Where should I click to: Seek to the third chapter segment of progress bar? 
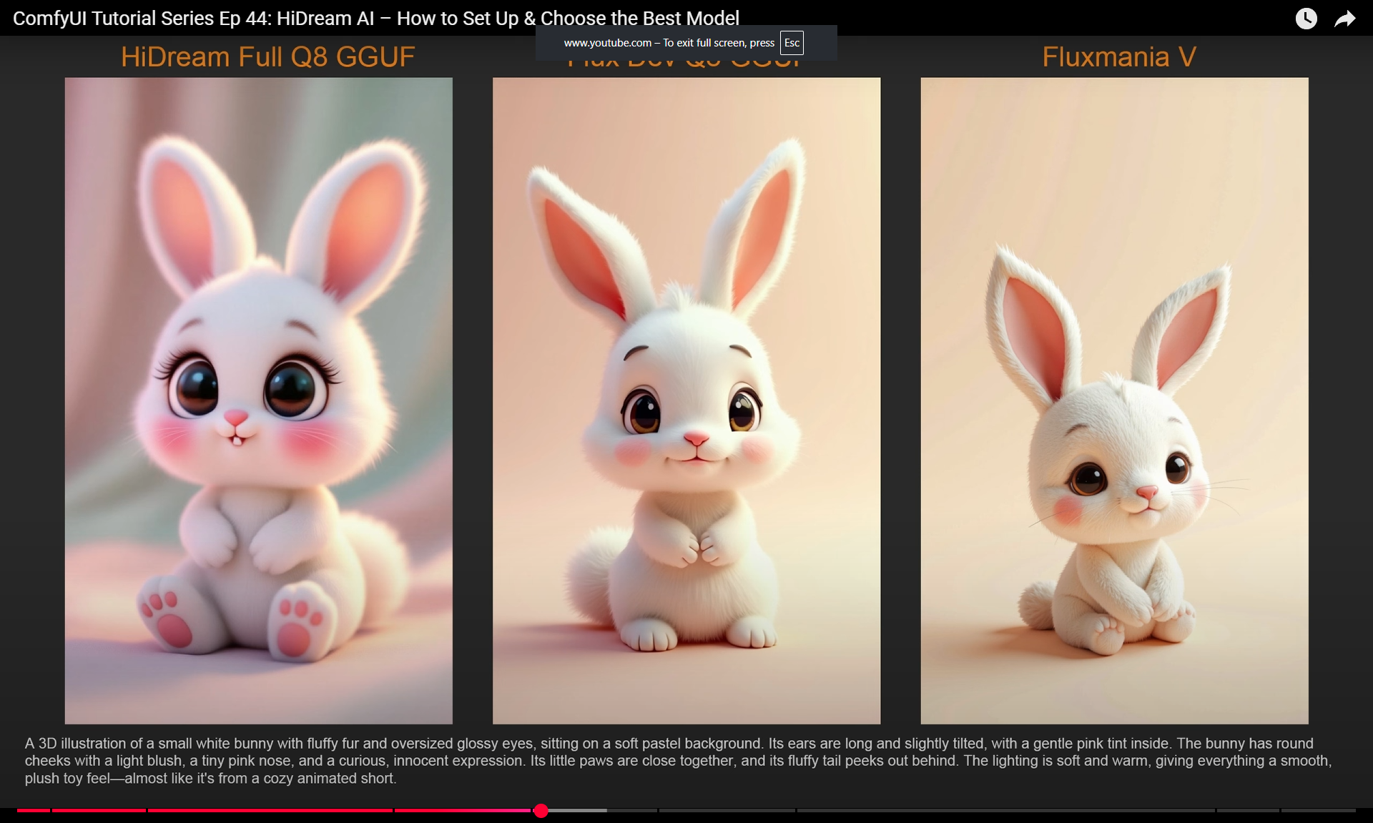(x=270, y=810)
